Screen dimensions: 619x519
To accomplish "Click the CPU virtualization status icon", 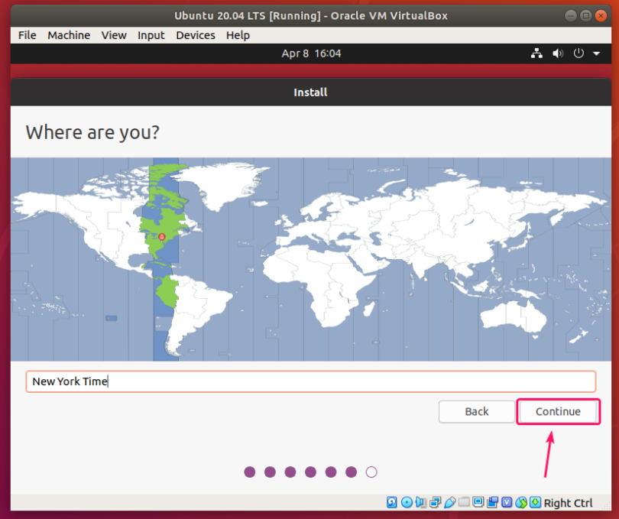I will [x=507, y=502].
